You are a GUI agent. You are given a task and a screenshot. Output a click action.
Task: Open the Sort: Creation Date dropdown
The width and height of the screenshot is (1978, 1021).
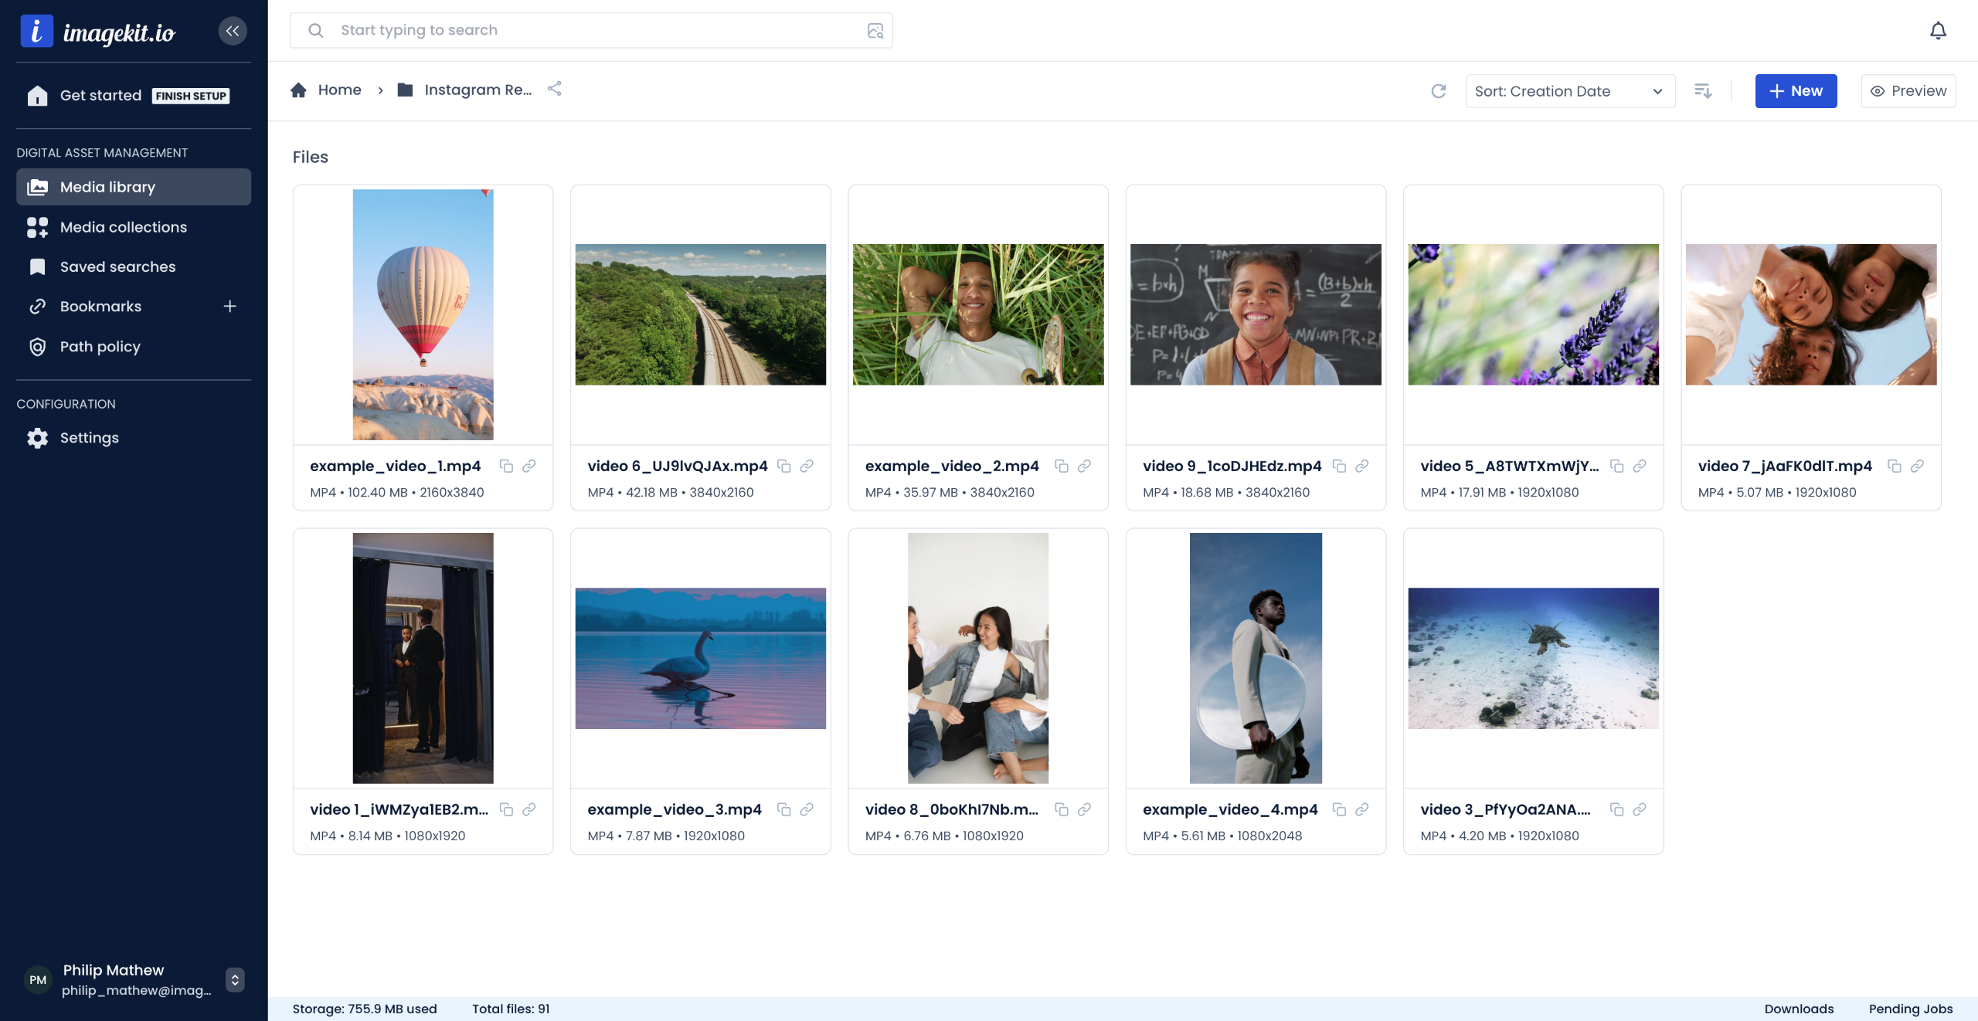click(x=1569, y=91)
